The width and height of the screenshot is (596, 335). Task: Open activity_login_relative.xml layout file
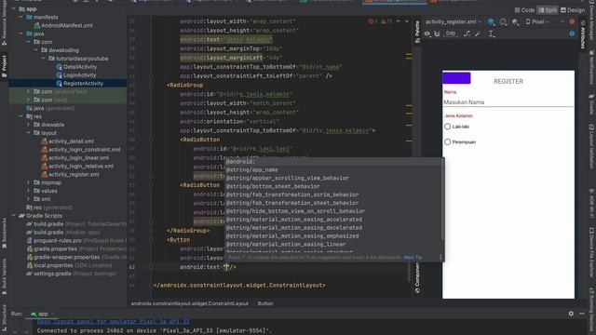77,166
